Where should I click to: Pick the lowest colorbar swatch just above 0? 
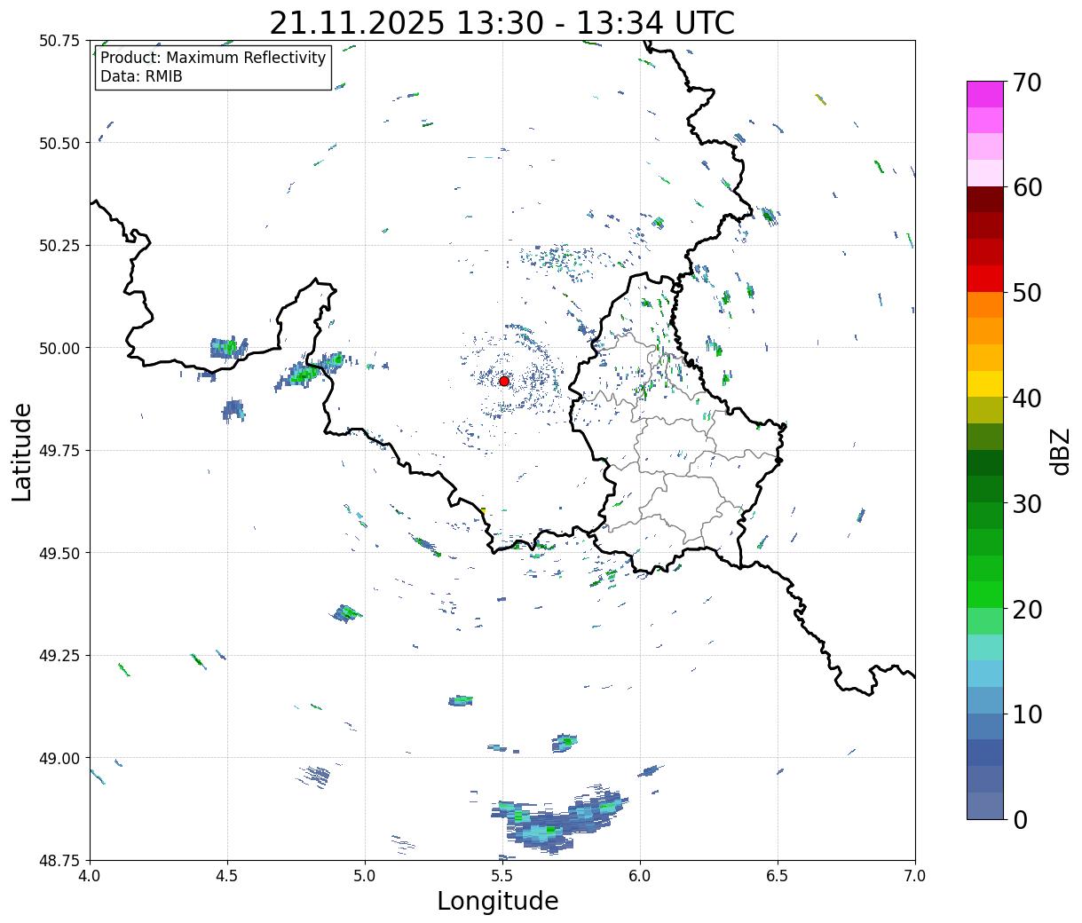pyautogui.click(x=984, y=806)
